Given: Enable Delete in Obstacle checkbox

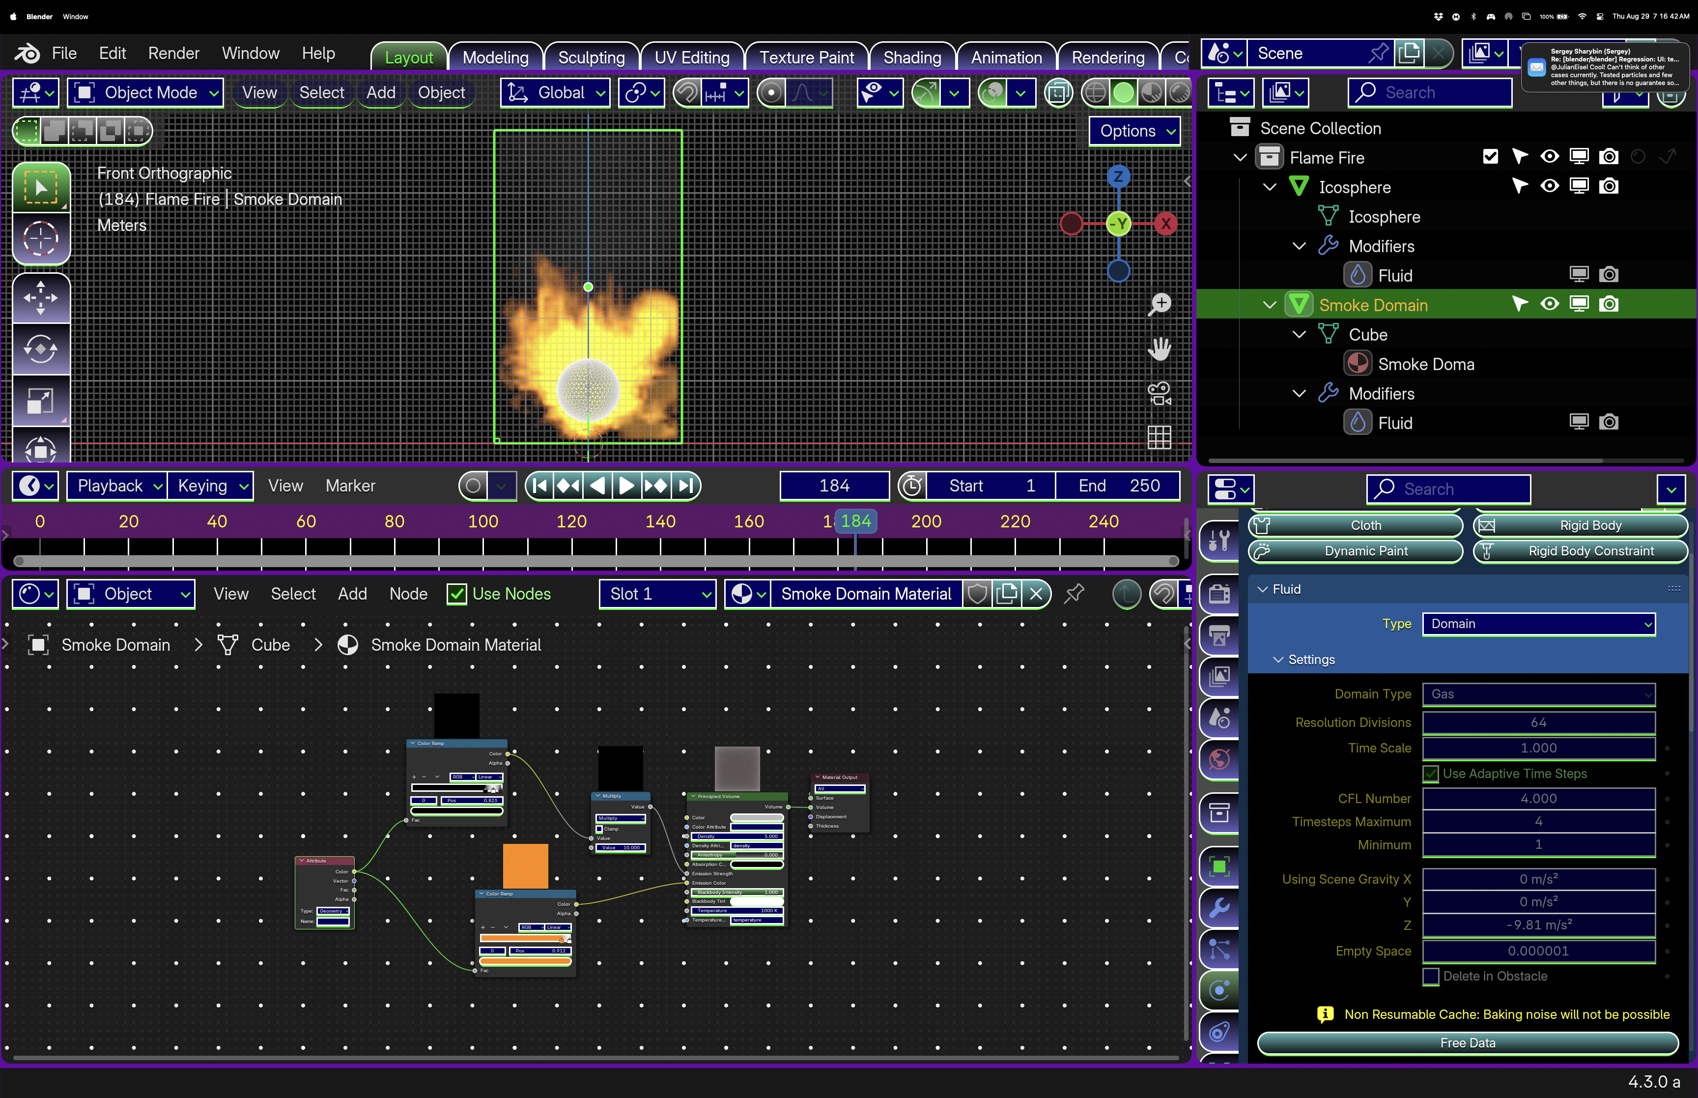Looking at the screenshot, I should (1430, 976).
